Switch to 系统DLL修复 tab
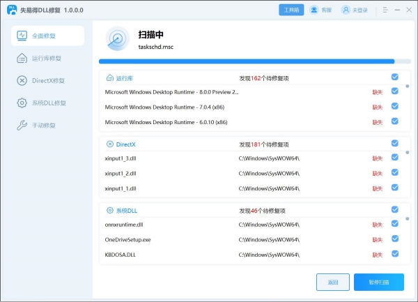418x302 pixels. tap(47, 103)
